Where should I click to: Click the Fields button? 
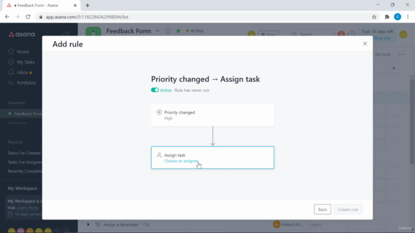[x=383, y=54]
